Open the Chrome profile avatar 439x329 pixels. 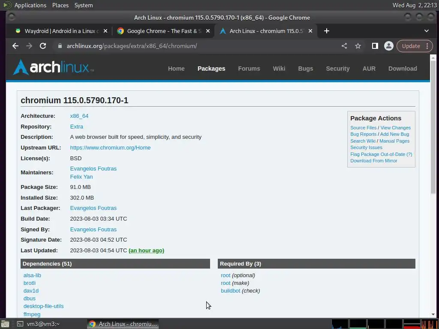pos(388,46)
